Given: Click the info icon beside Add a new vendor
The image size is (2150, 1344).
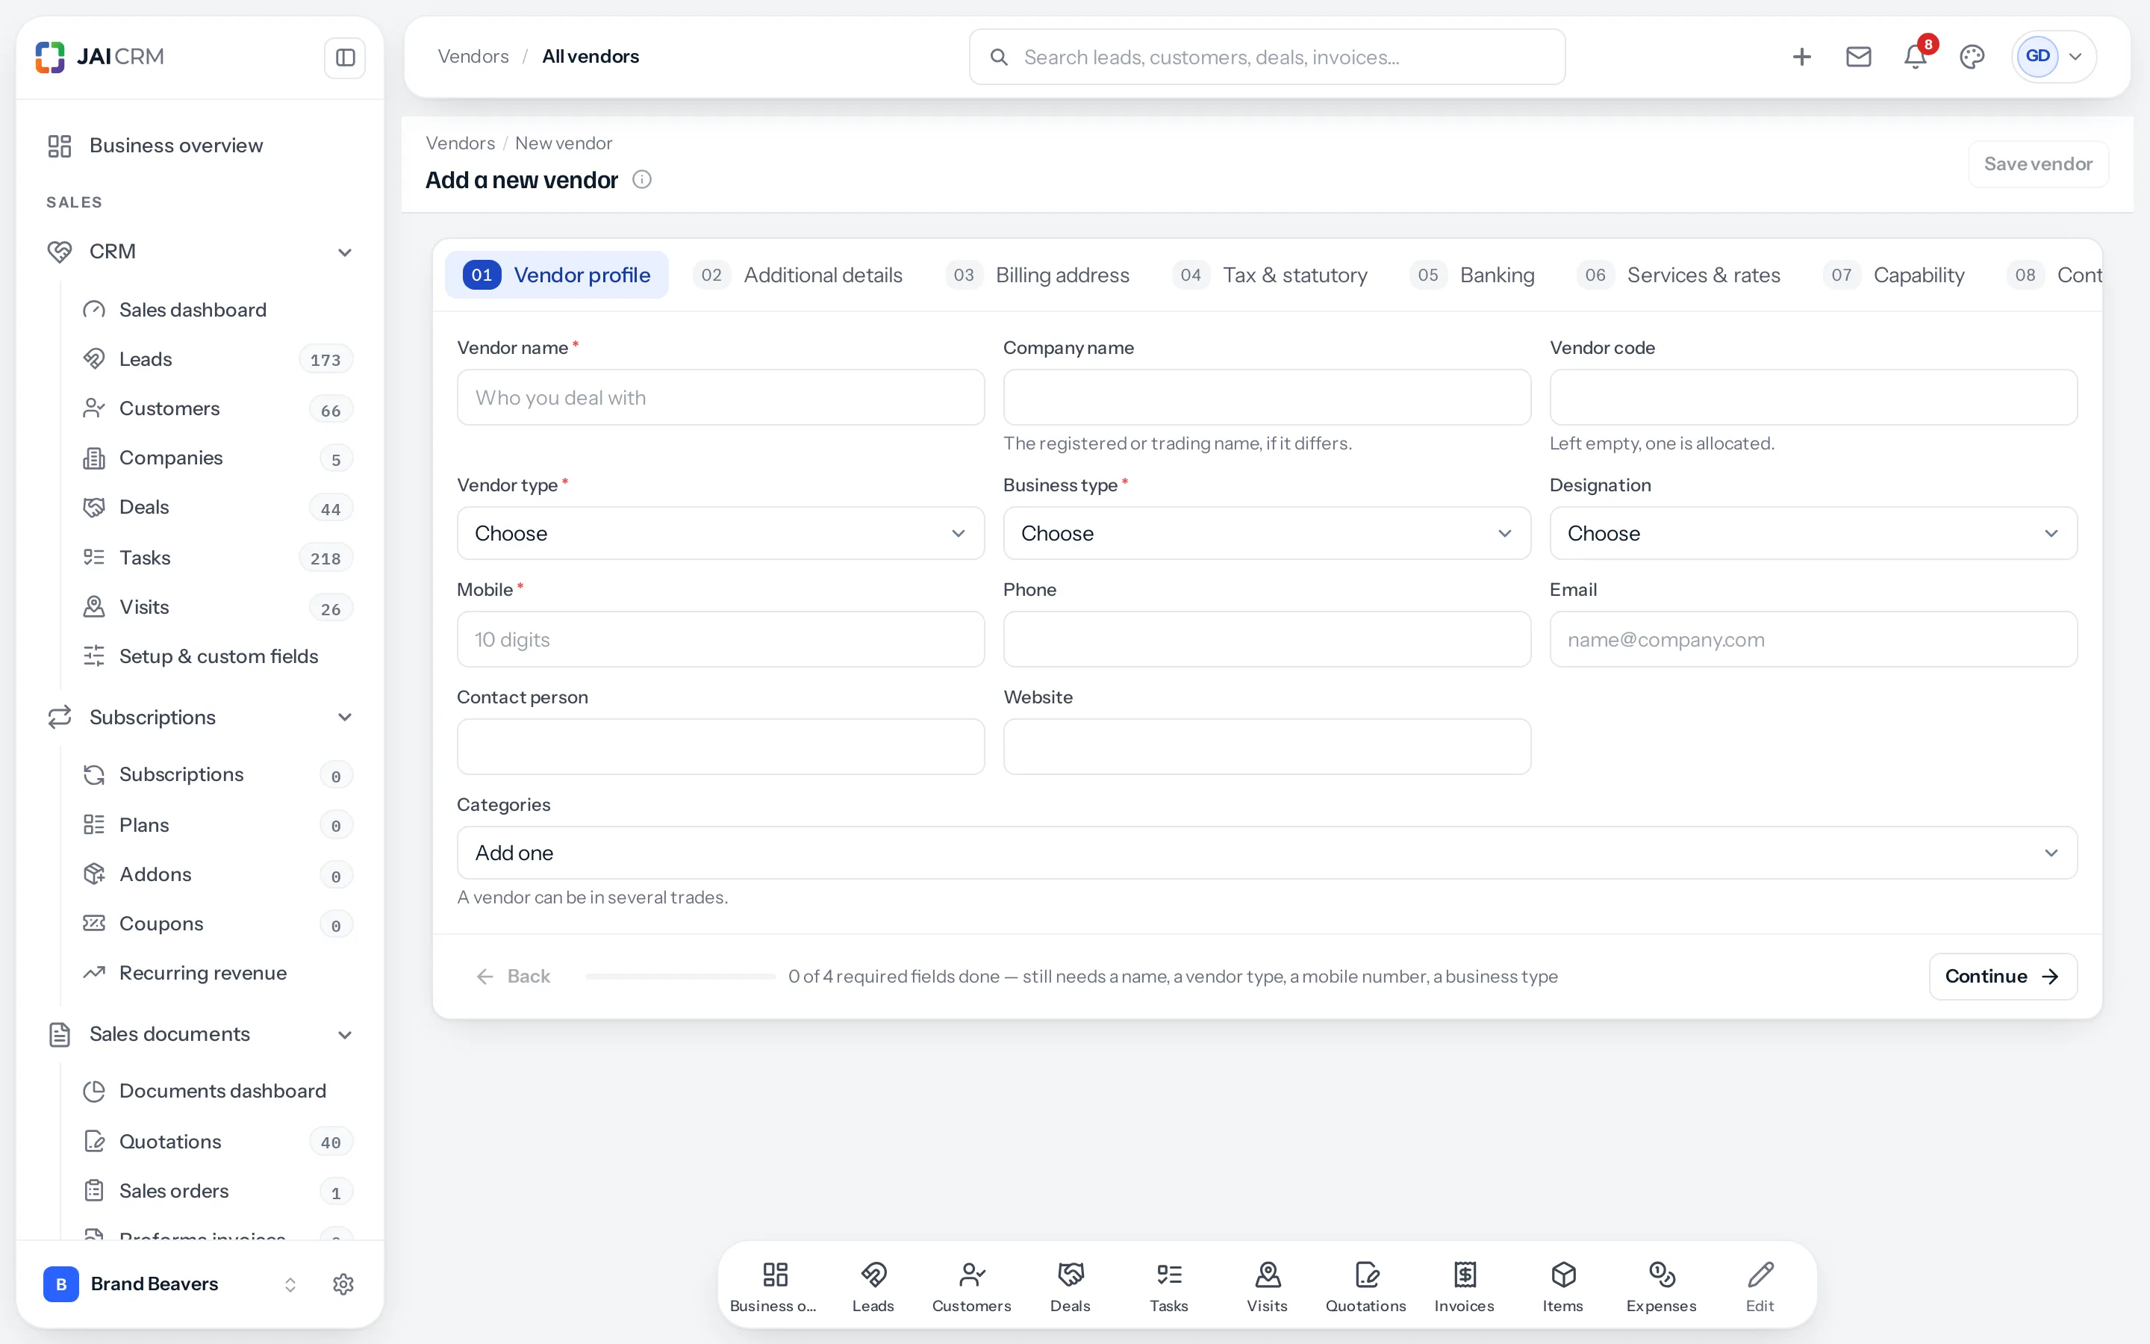Looking at the screenshot, I should coord(641,179).
